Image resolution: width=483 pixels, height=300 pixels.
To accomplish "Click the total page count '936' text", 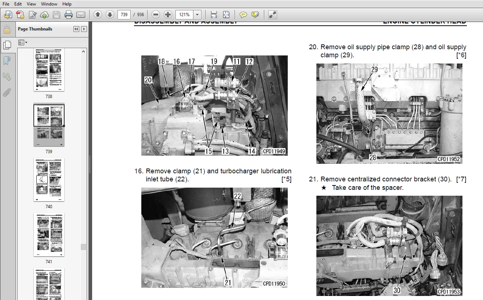I will tap(141, 15).
